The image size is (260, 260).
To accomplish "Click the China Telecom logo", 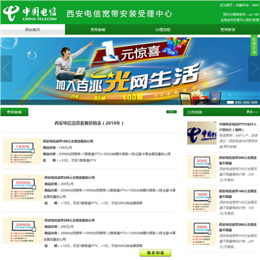I will click(x=30, y=13).
